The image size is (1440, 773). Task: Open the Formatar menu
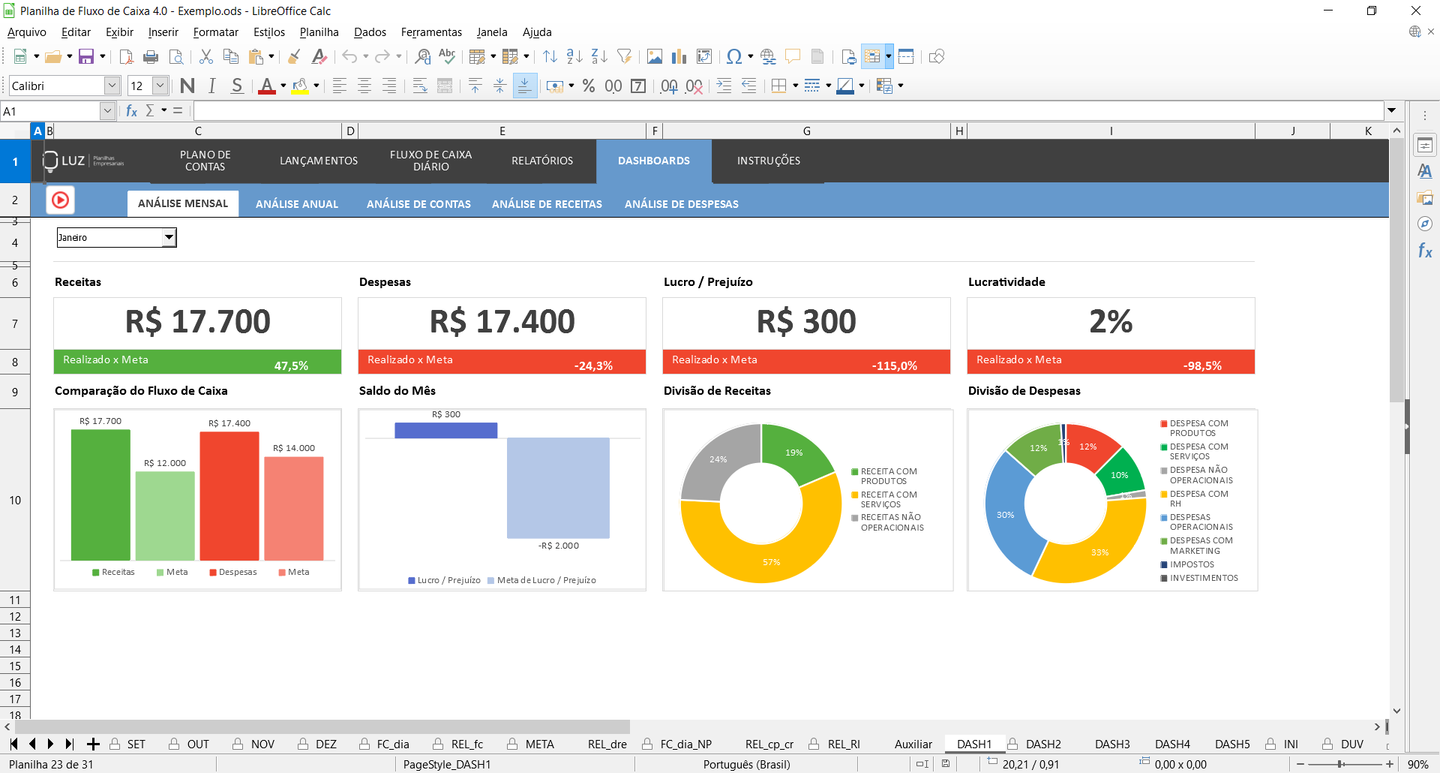coord(215,32)
